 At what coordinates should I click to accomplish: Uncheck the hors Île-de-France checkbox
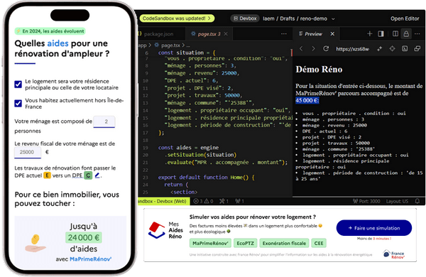click(x=18, y=103)
